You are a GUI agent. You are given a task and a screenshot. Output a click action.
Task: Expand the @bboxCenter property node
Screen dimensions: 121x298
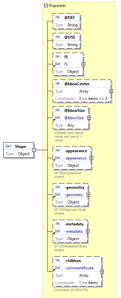(111, 91)
